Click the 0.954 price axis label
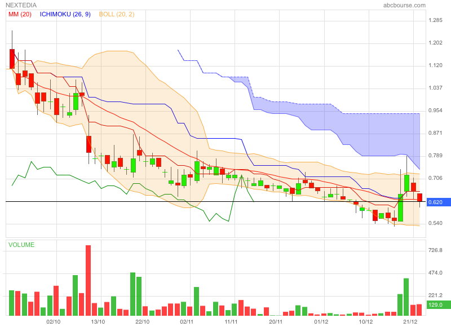Screen dimensions: 451x327 tap(435, 111)
